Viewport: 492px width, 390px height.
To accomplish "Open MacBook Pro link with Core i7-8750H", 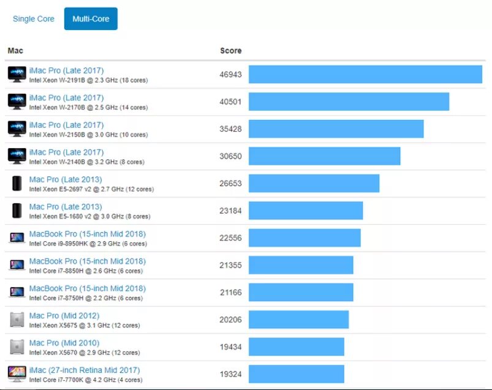I will [x=88, y=289].
